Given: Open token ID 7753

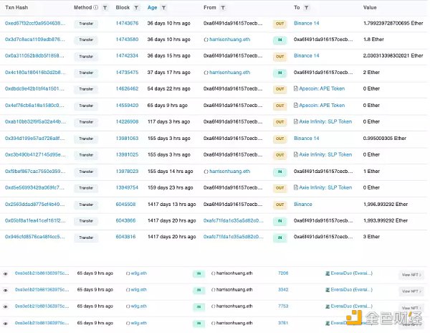Looking at the screenshot, I should click(x=283, y=306).
